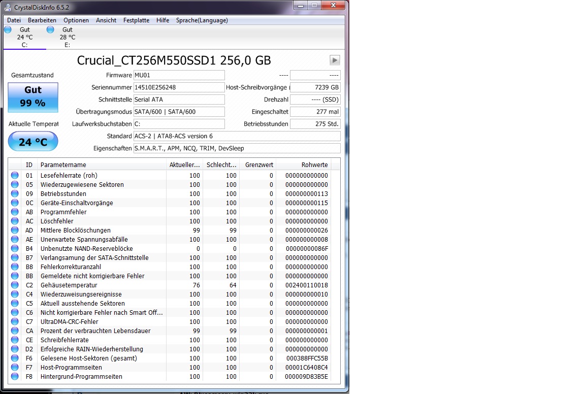Click the Firmware field MU01
The image size is (585, 394).
coord(179,75)
